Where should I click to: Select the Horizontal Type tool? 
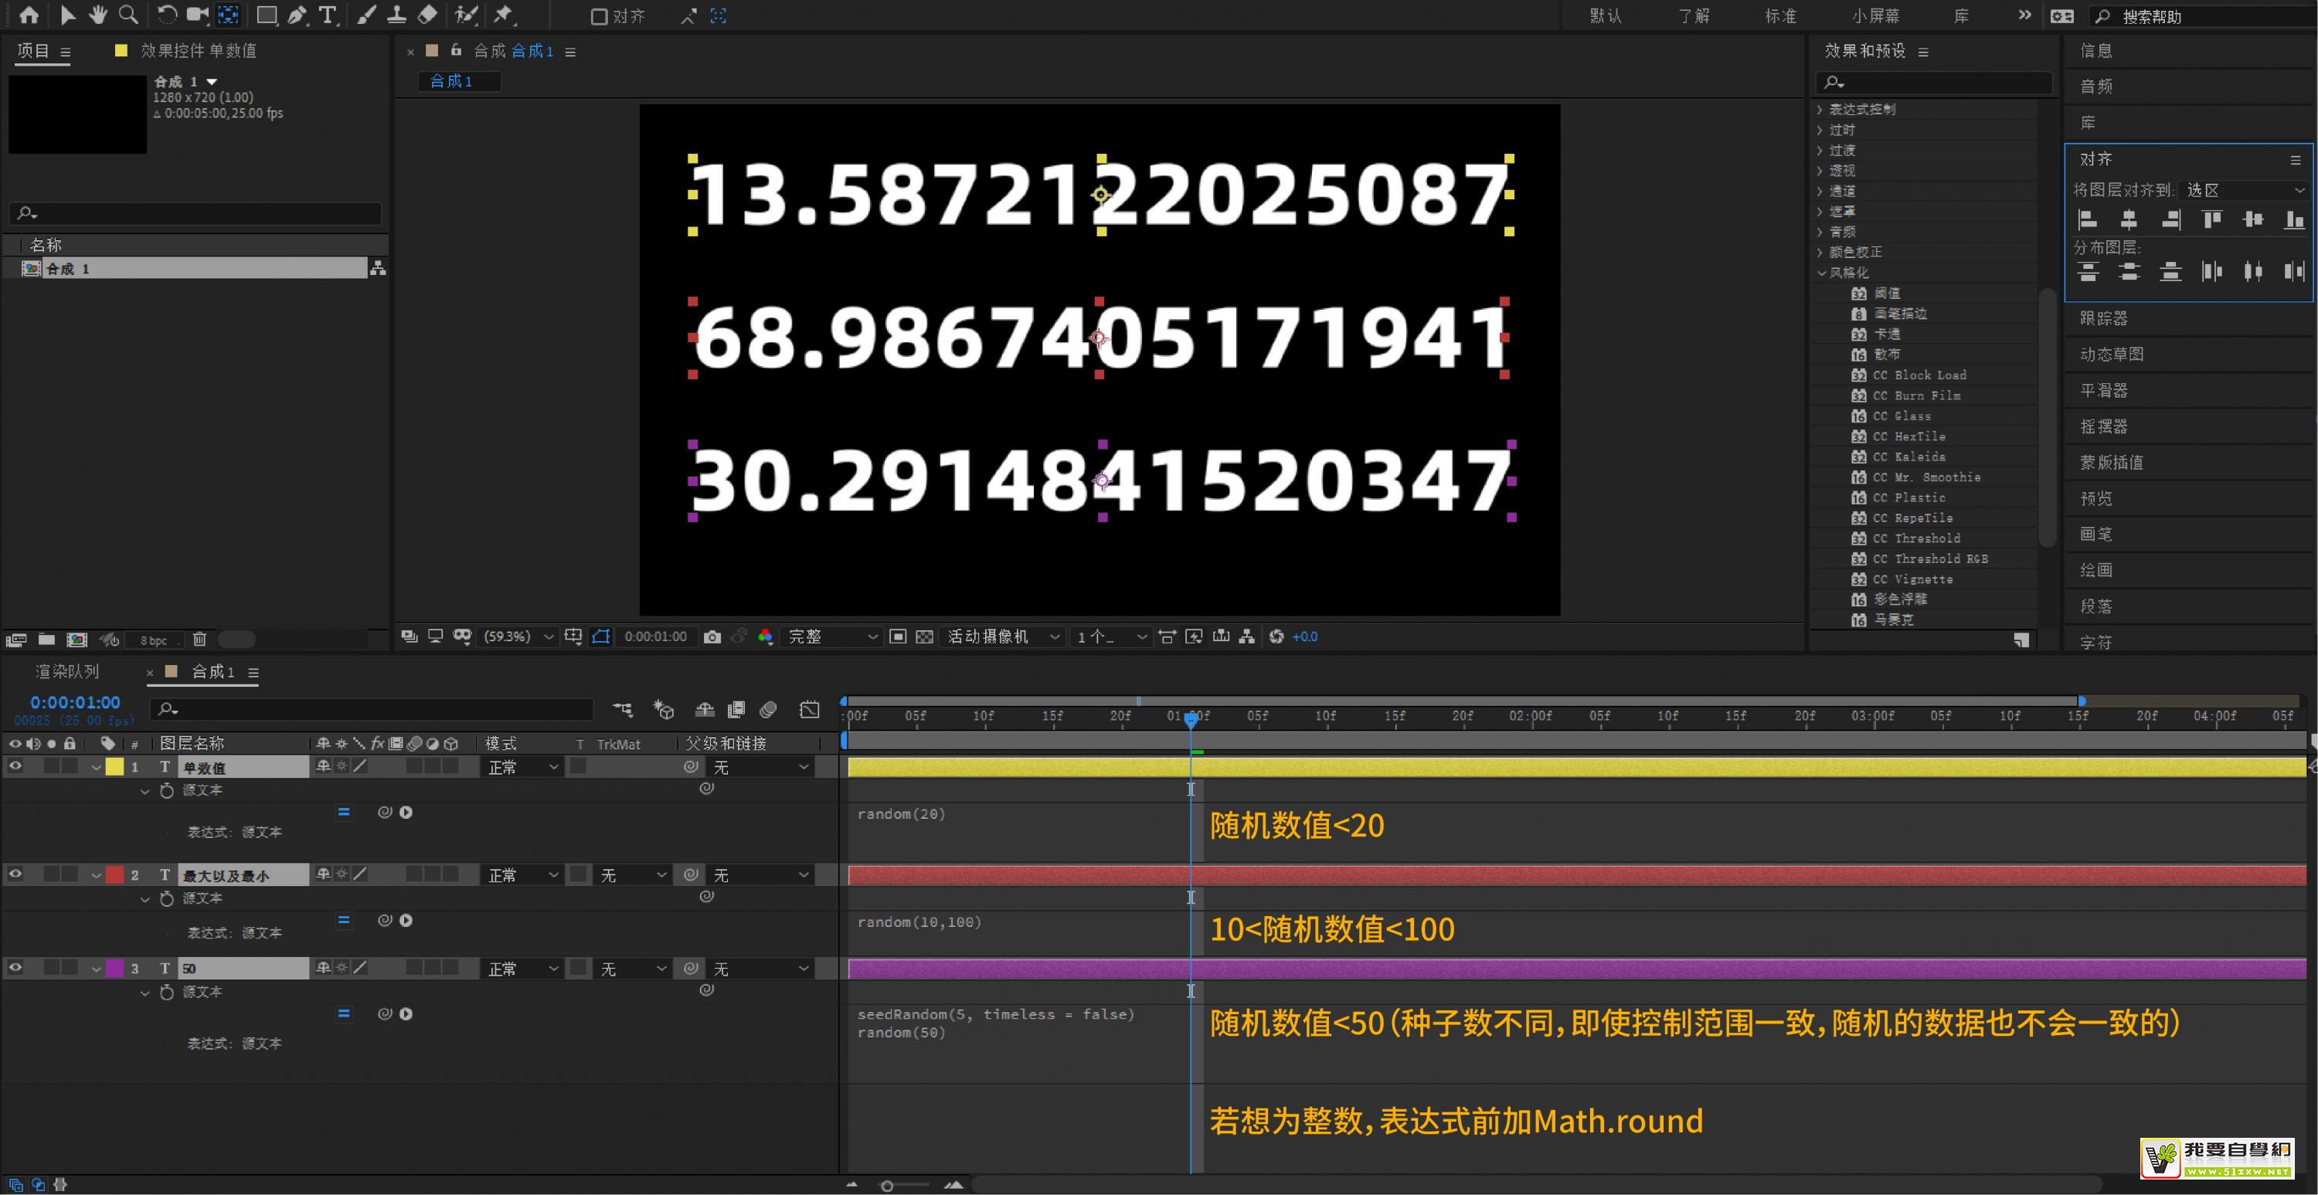coord(328,15)
